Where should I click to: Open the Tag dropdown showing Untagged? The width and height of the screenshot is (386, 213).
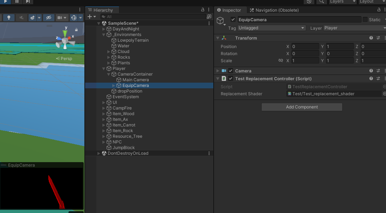point(272,28)
